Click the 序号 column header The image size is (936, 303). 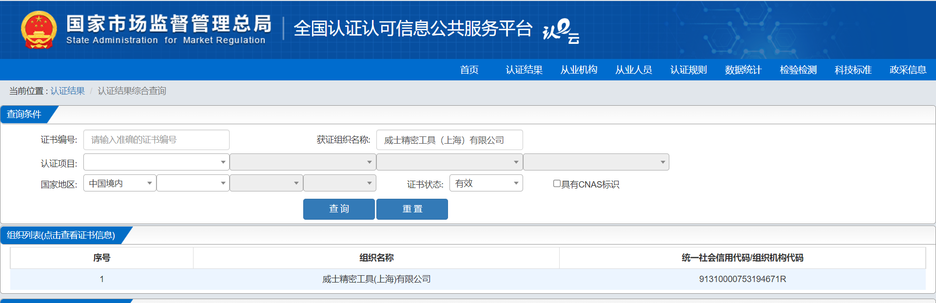coord(102,258)
